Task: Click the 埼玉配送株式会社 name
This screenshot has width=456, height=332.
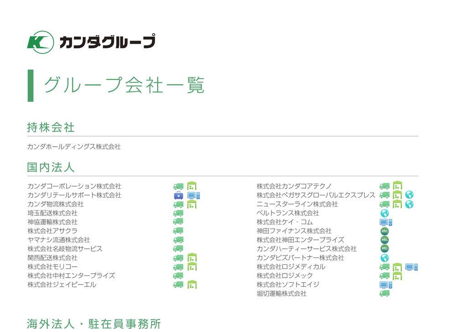Action: (x=52, y=213)
